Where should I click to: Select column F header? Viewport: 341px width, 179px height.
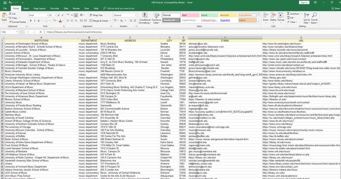pyautogui.click(x=225, y=38)
